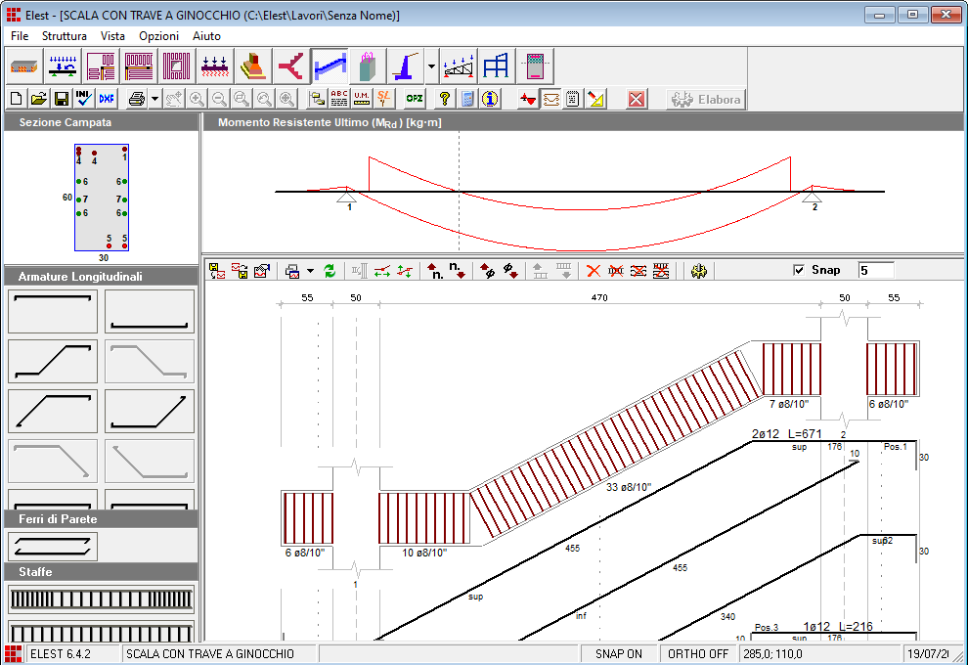Viewport: 968px width, 665px height.
Task: Open the blue info icon
Action: pos(490,99)
